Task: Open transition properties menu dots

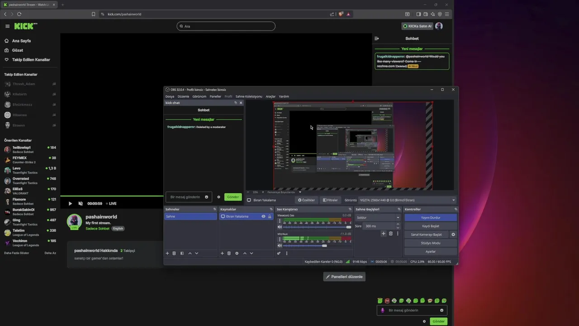Action: point(398,234)
